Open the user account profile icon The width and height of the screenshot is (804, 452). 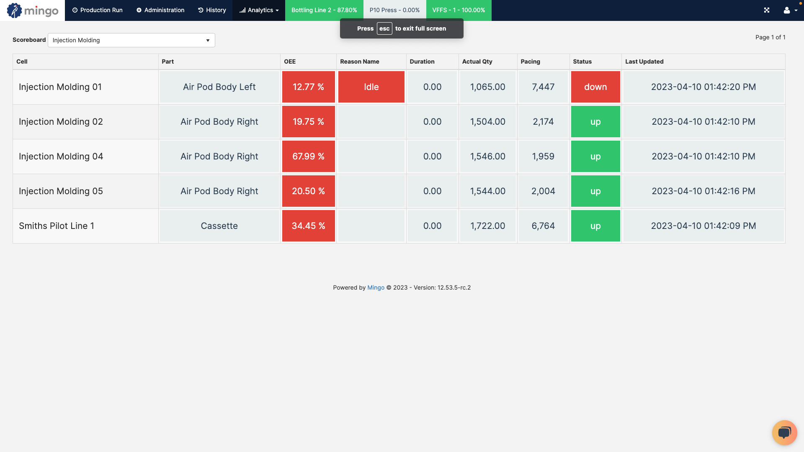788,10
